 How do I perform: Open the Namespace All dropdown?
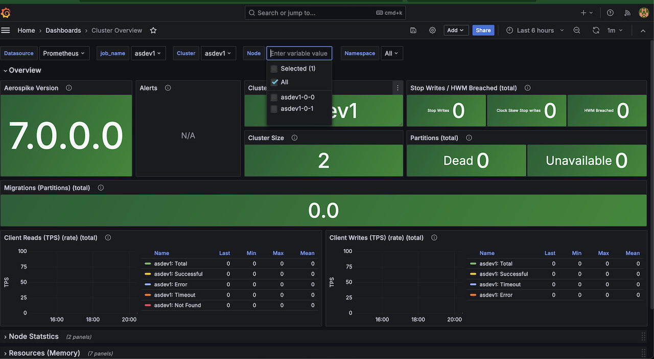click(392, 53)
